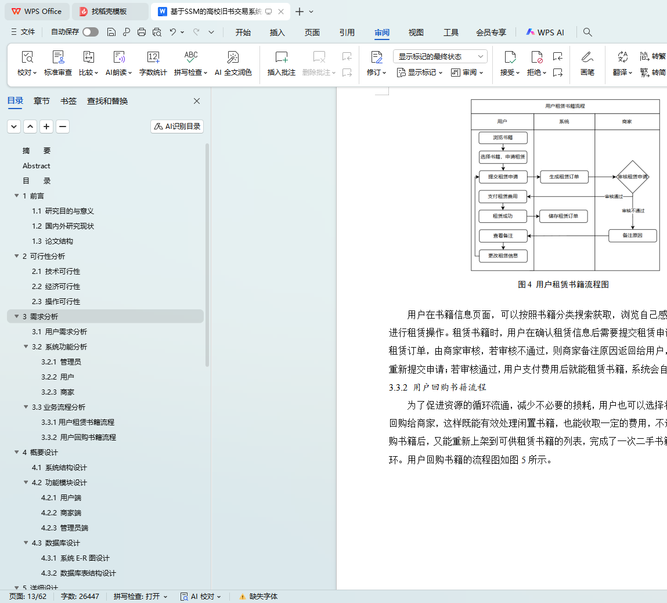The height and width of the screenshot is (603, 667).
Task: Click the AI识别目录 button
Action: (x=177, y=127)
